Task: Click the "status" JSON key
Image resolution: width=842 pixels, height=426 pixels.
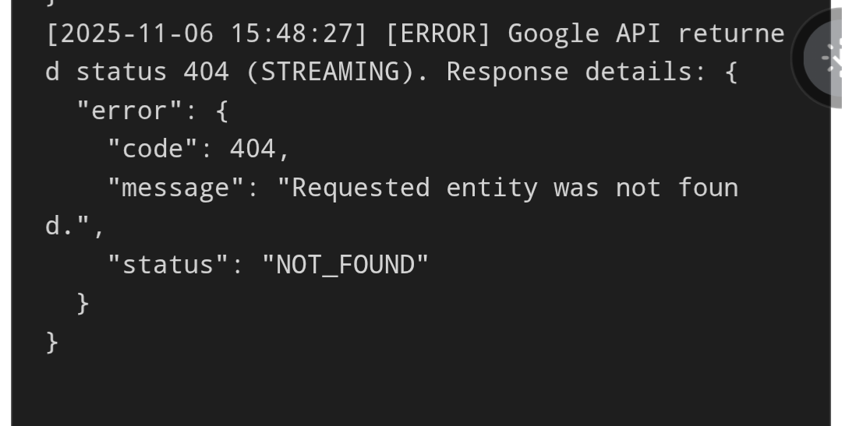Action: pyautogui.click(x=168, y=265)
